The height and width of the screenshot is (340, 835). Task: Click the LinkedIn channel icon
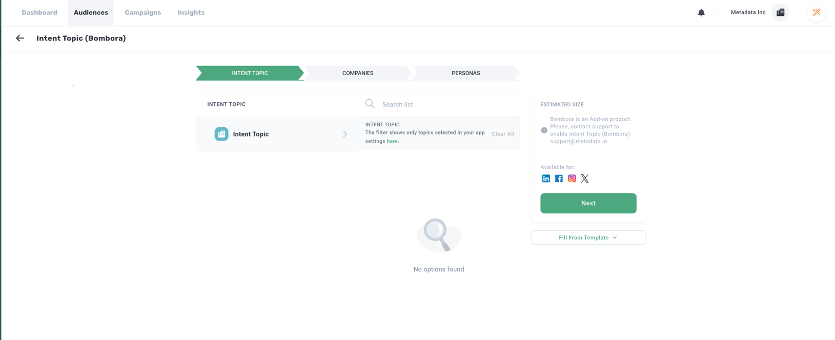(546, 178)
